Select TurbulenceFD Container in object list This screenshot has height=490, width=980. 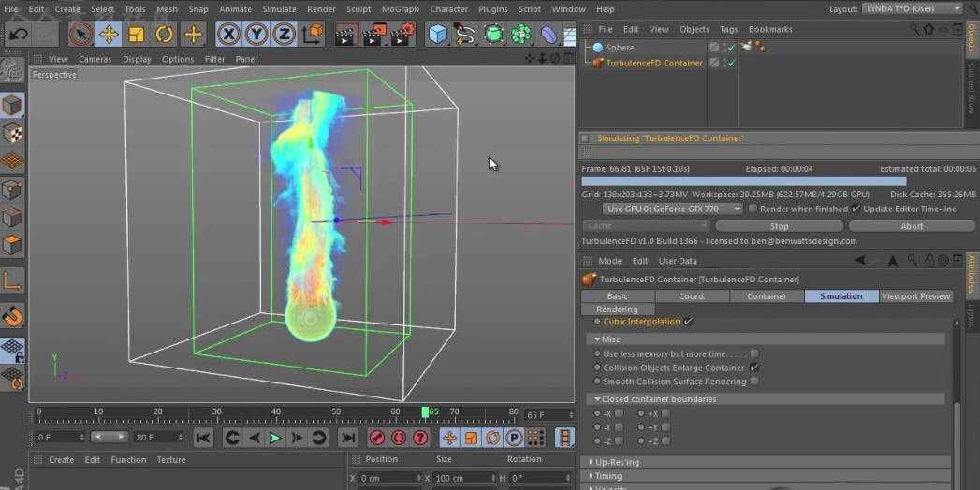click(654, 63)
